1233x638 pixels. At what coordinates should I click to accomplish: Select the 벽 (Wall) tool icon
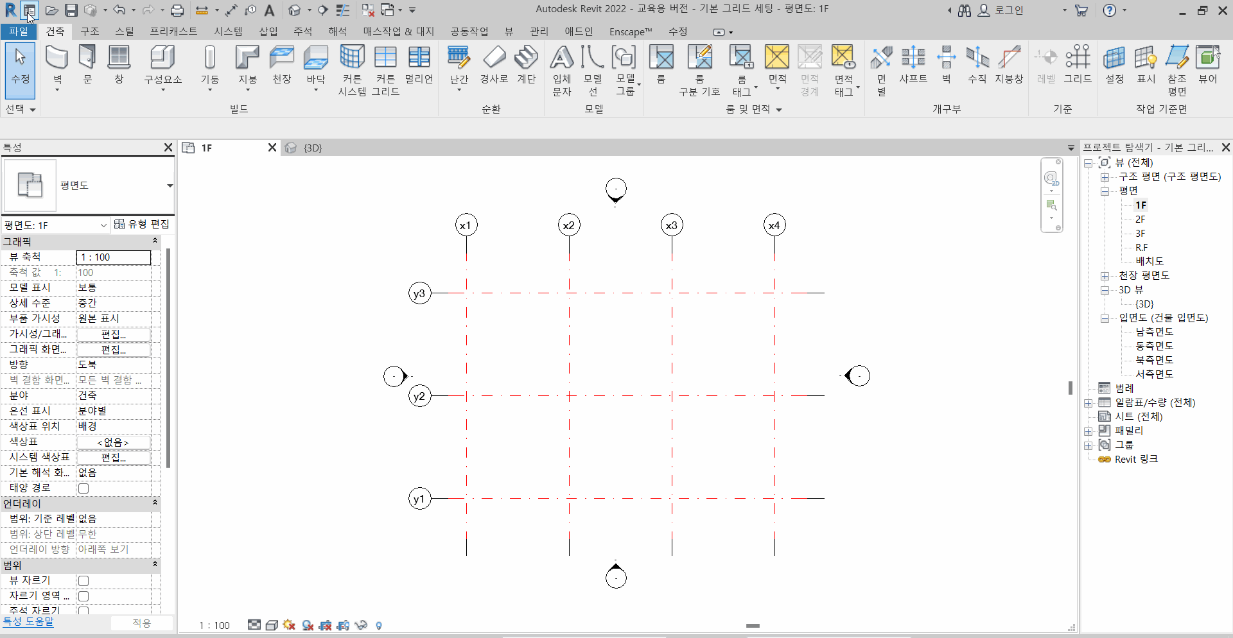pos(57,58)
